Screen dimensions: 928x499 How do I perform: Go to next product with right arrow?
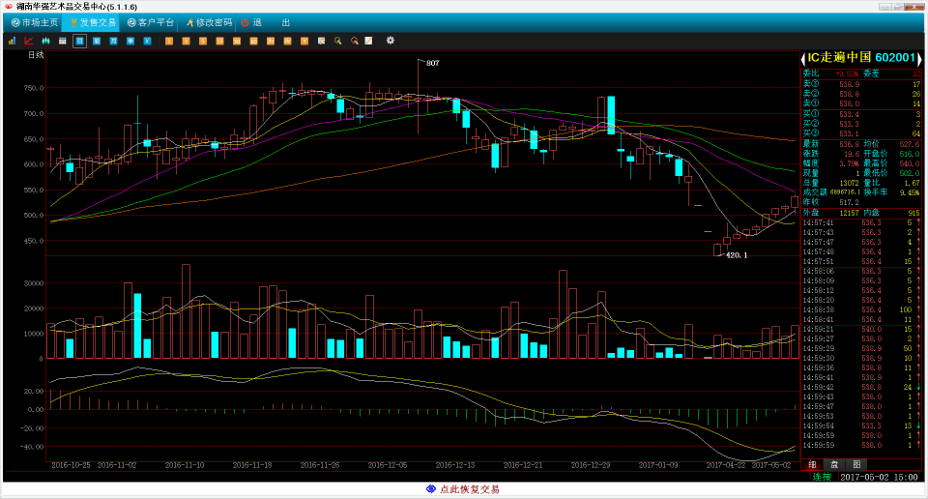pyautogui.click(x=919, y=58)
